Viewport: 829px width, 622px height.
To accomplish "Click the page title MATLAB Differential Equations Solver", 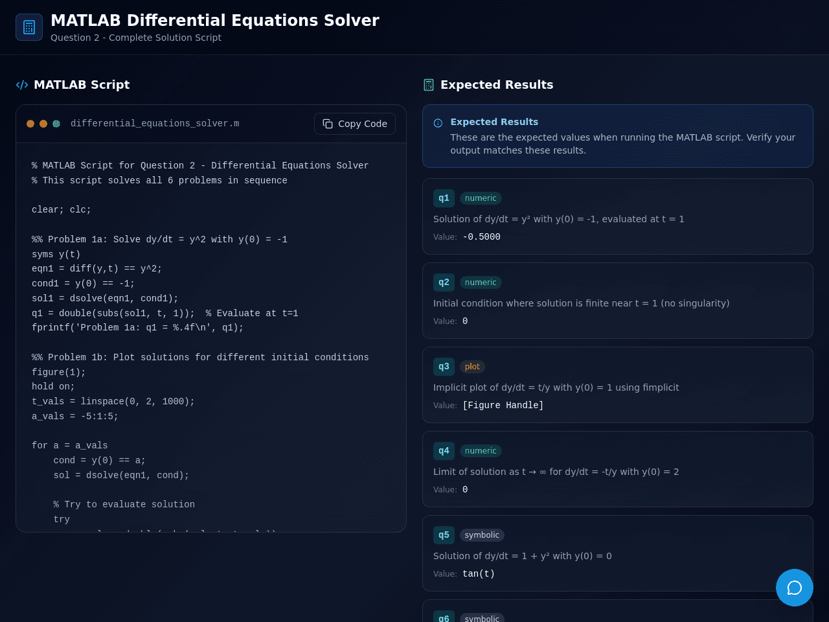I will (x=215, y=21).
